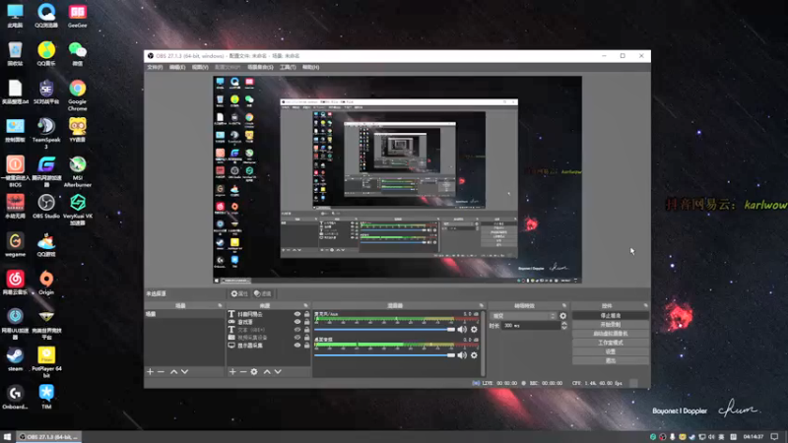788x443 pixels.
Task: Open the Edit menu in OBS
Action: [x=177, y=67]
